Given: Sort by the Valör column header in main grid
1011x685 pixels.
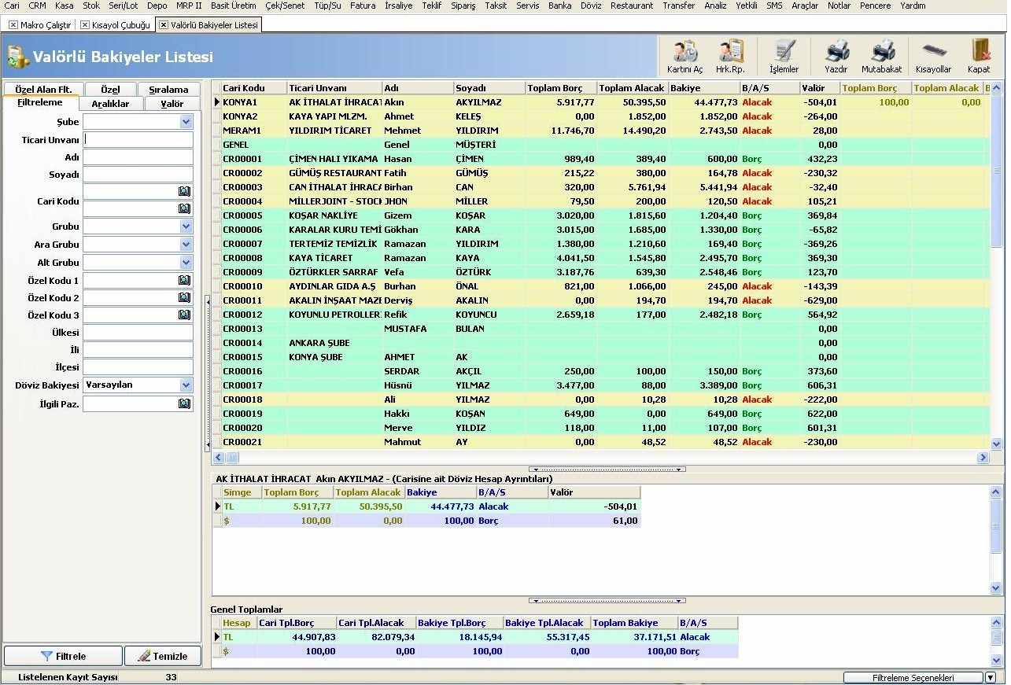Looking at the screenshot, I should pos(820,88).
